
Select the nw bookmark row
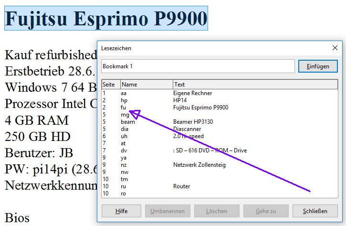coord(220,172)
